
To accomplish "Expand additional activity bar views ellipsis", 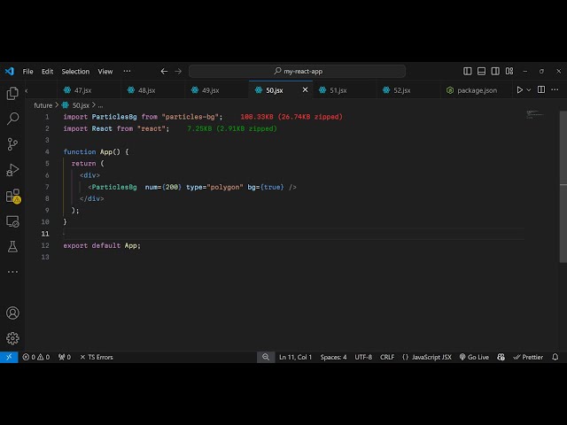I will [x=12, y=271].
